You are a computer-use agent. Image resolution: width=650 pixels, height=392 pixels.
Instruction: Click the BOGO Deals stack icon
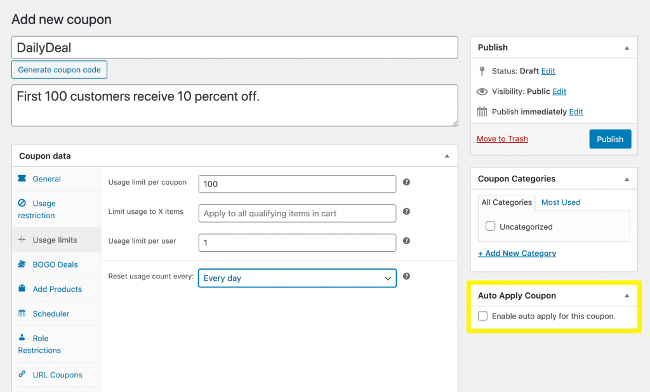[x=22, y=264]
